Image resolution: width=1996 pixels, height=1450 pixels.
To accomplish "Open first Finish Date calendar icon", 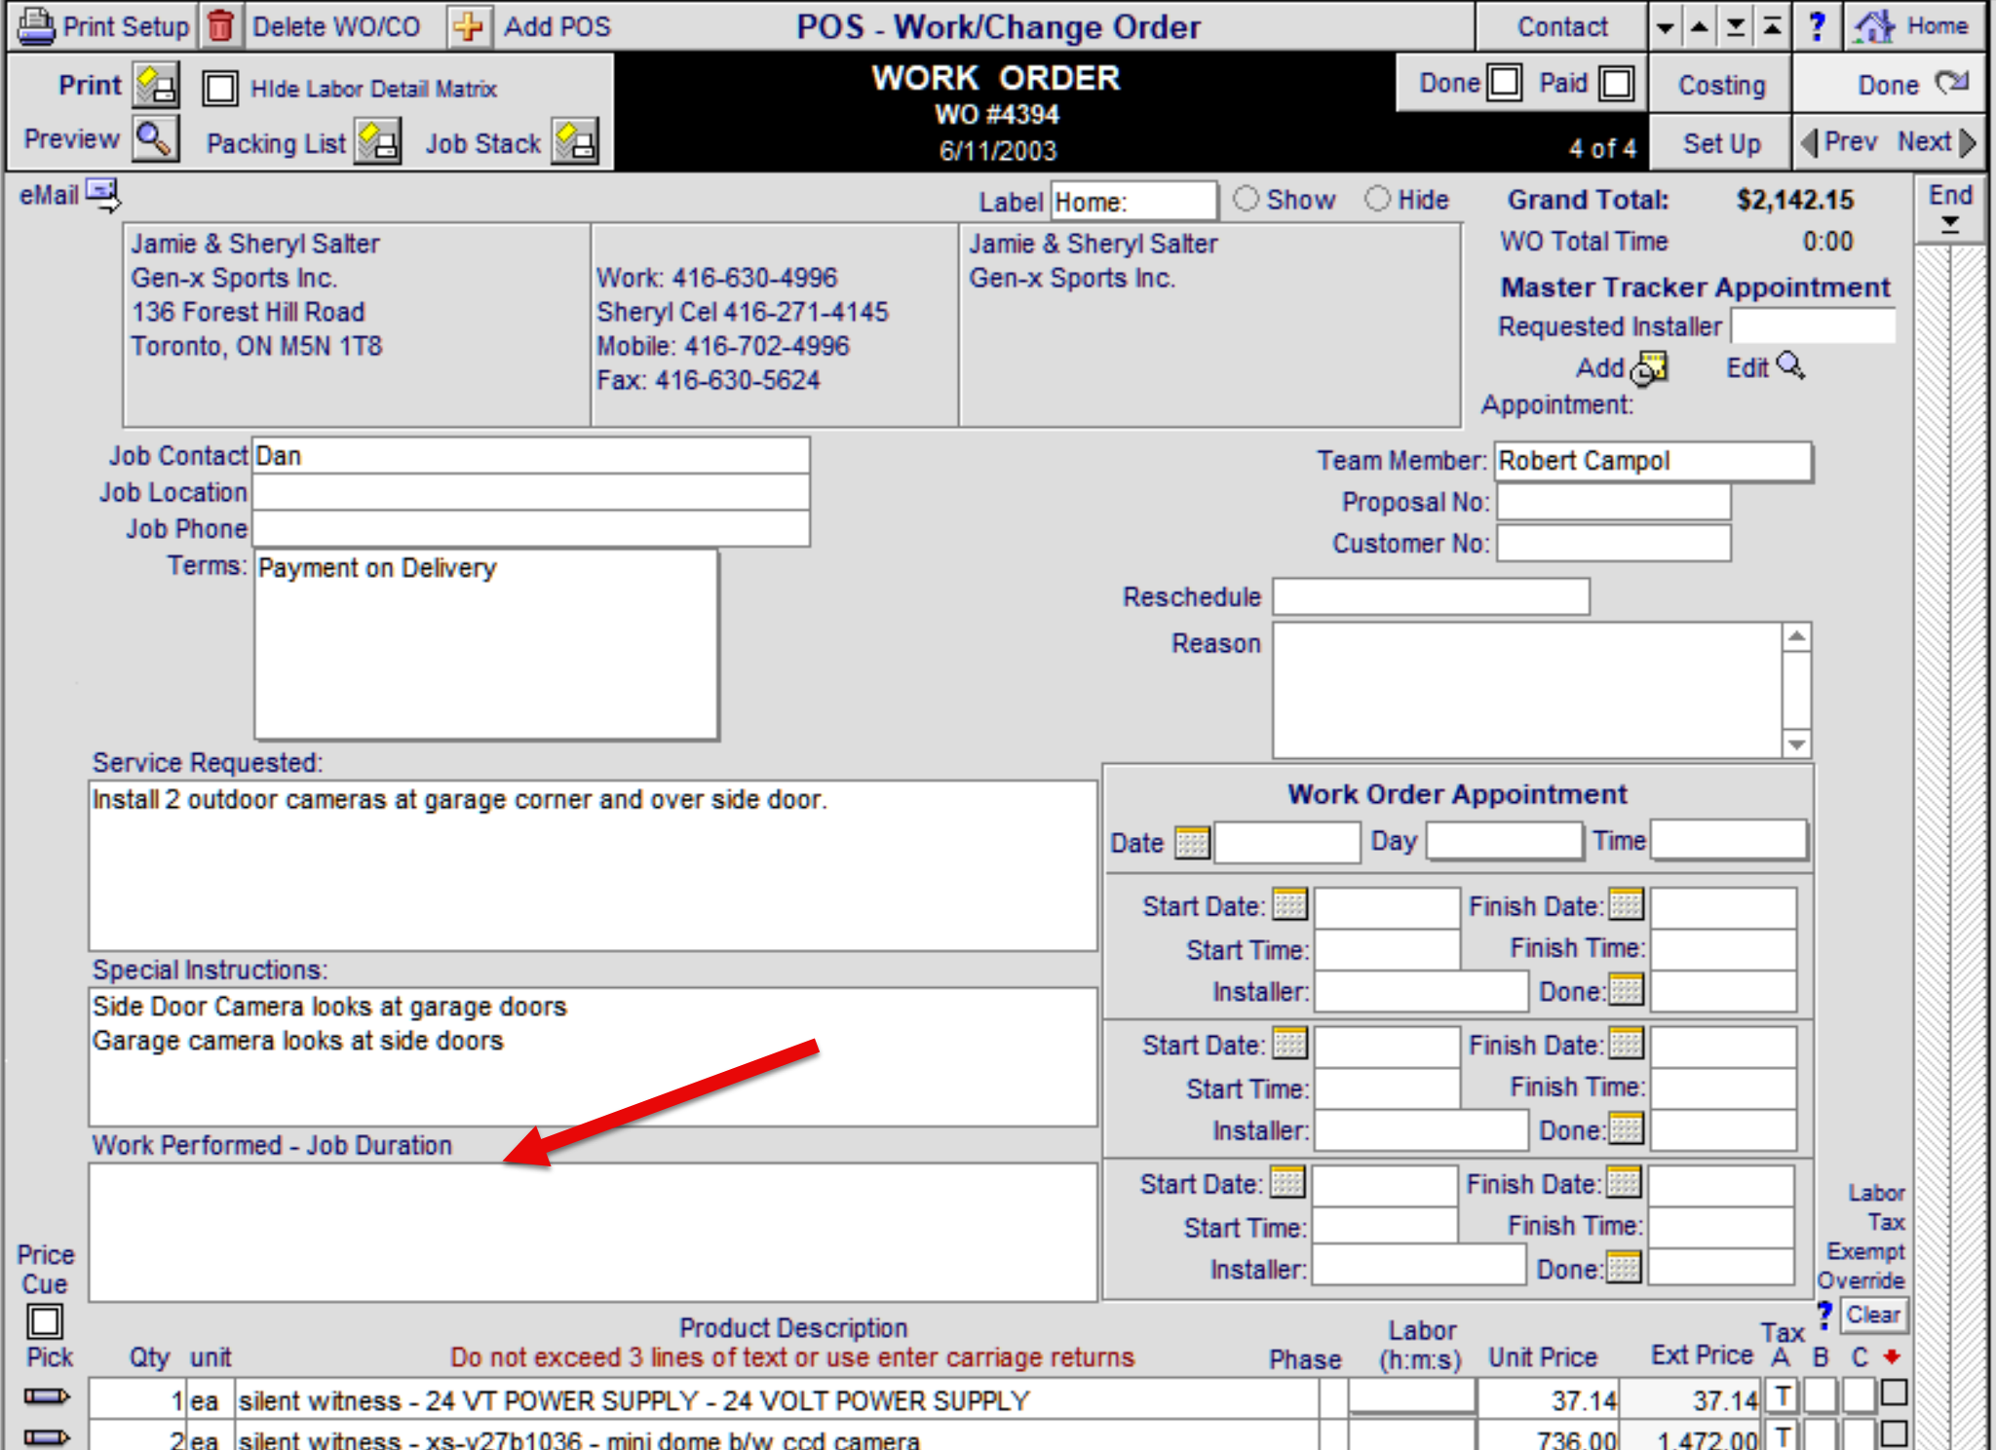I will (x=1626, y=904).
